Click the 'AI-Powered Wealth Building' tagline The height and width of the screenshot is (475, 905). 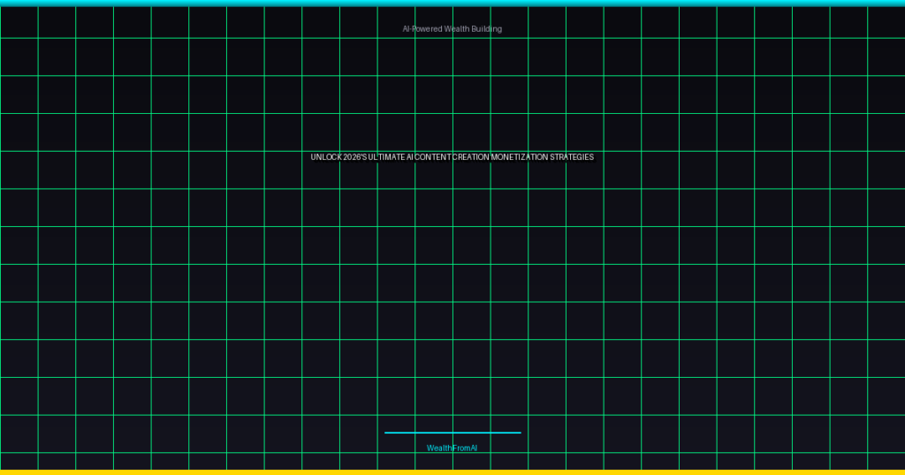(452, 29)
